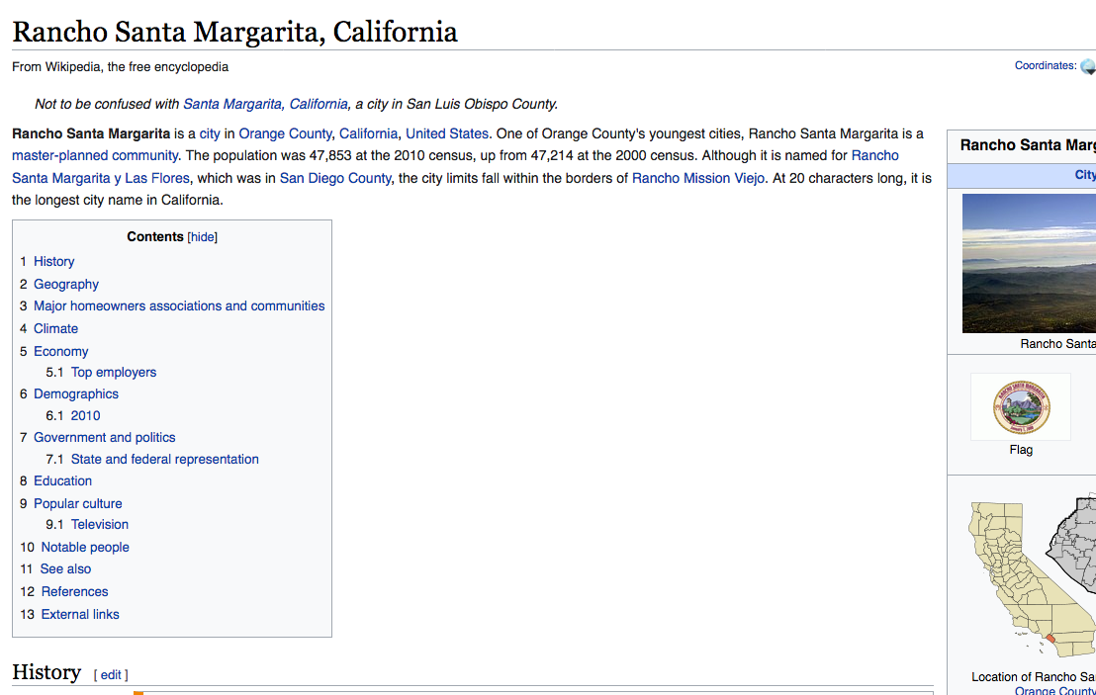Image resolution: width=1096 pixels, height=695 pixels.
Task: Jump to the Geography section
Action: pos(66,284)
